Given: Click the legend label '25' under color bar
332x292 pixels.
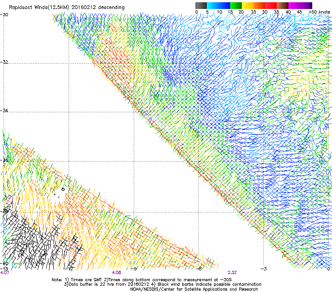Looking at the screenshot, I should click(253, 12).
